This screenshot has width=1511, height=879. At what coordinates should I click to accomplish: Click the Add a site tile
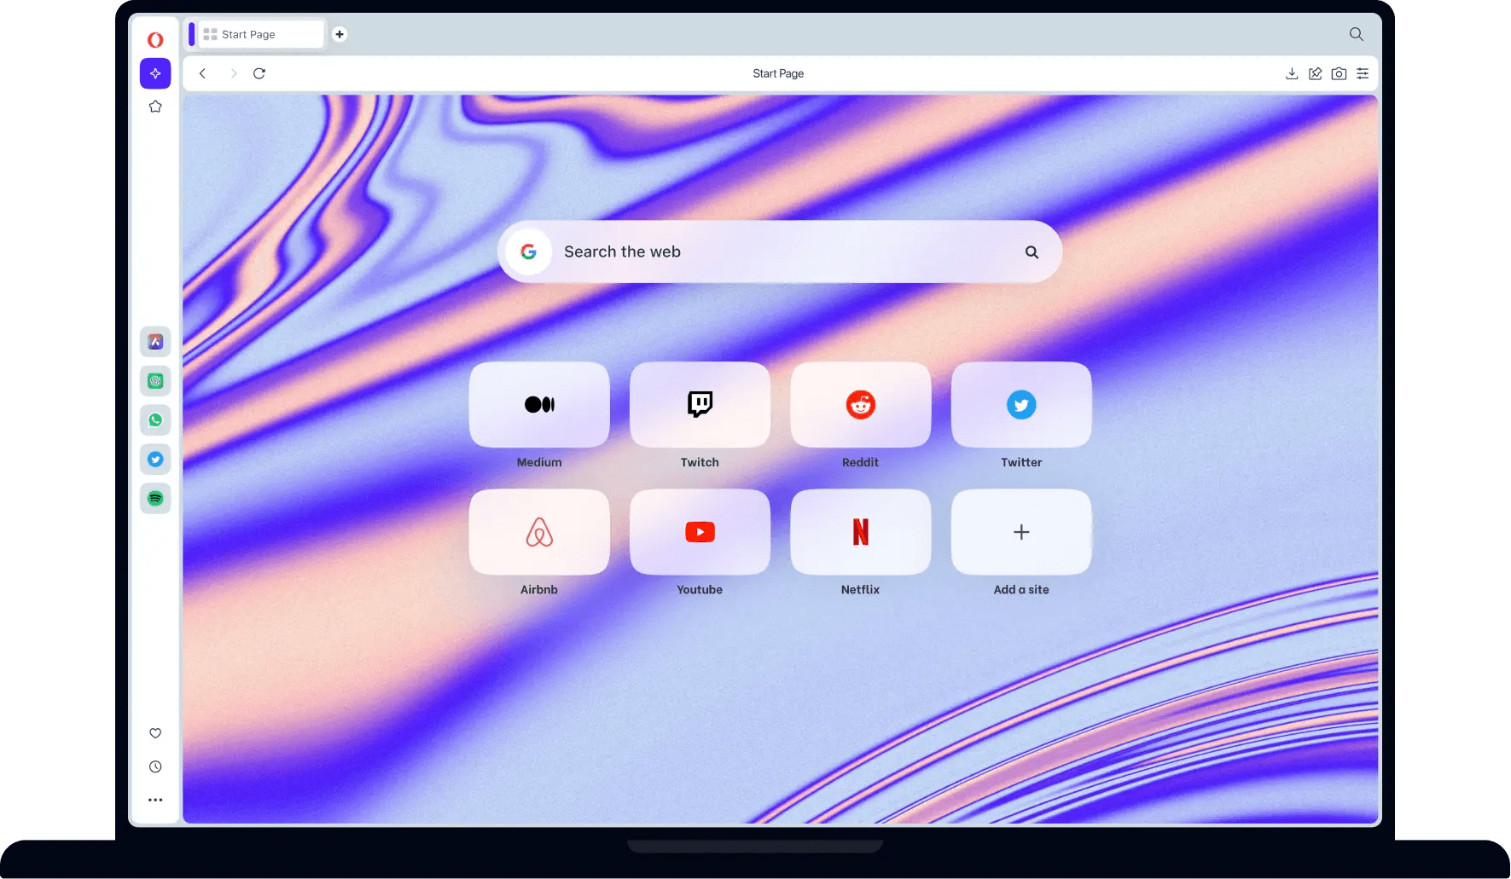(x=1021, y=532)
